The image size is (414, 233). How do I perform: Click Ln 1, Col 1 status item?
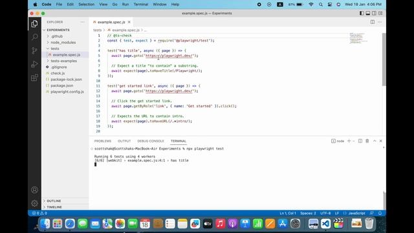tap(288, 213)
